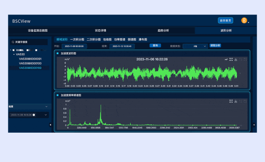The width and height of the screenshot is (265, 162).
Task: Collapse the VA530 tree node
Action: point(14,54)
